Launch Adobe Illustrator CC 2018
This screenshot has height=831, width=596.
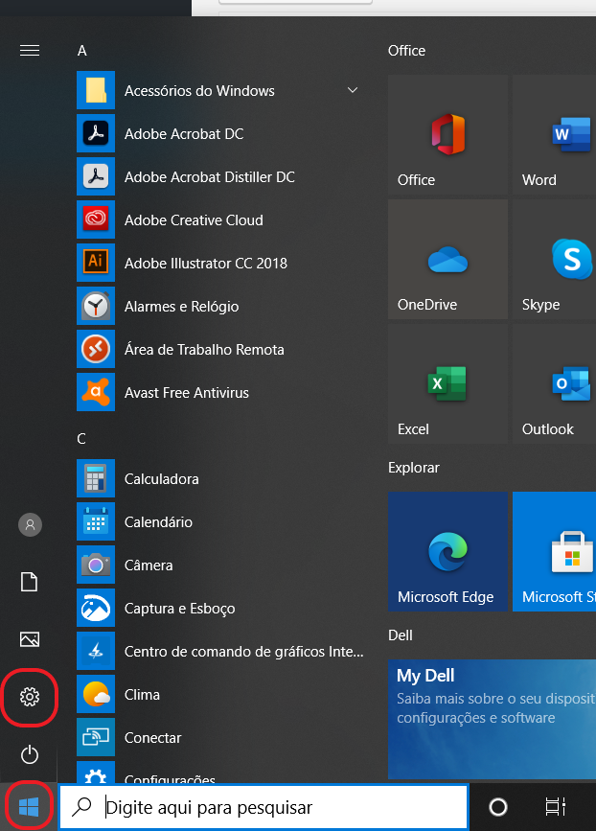[x=205, y=264]
